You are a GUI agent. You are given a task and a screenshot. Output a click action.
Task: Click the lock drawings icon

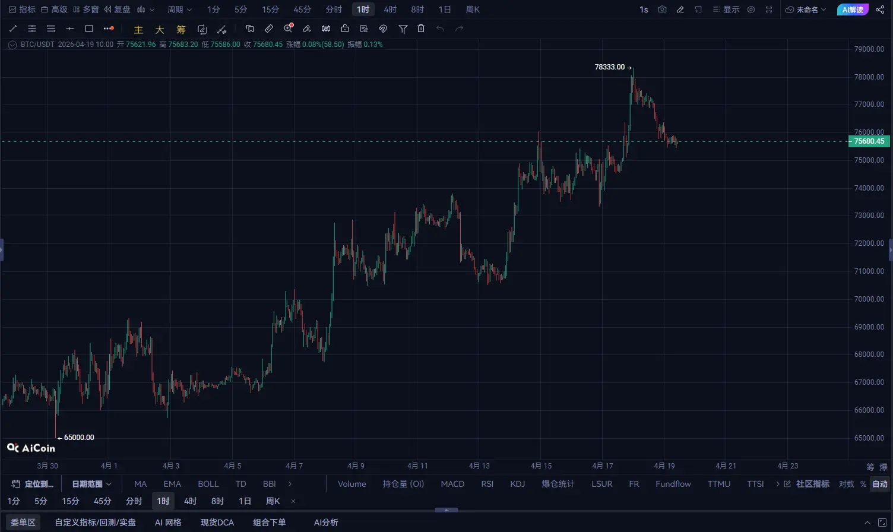click(x=345, y=28)
